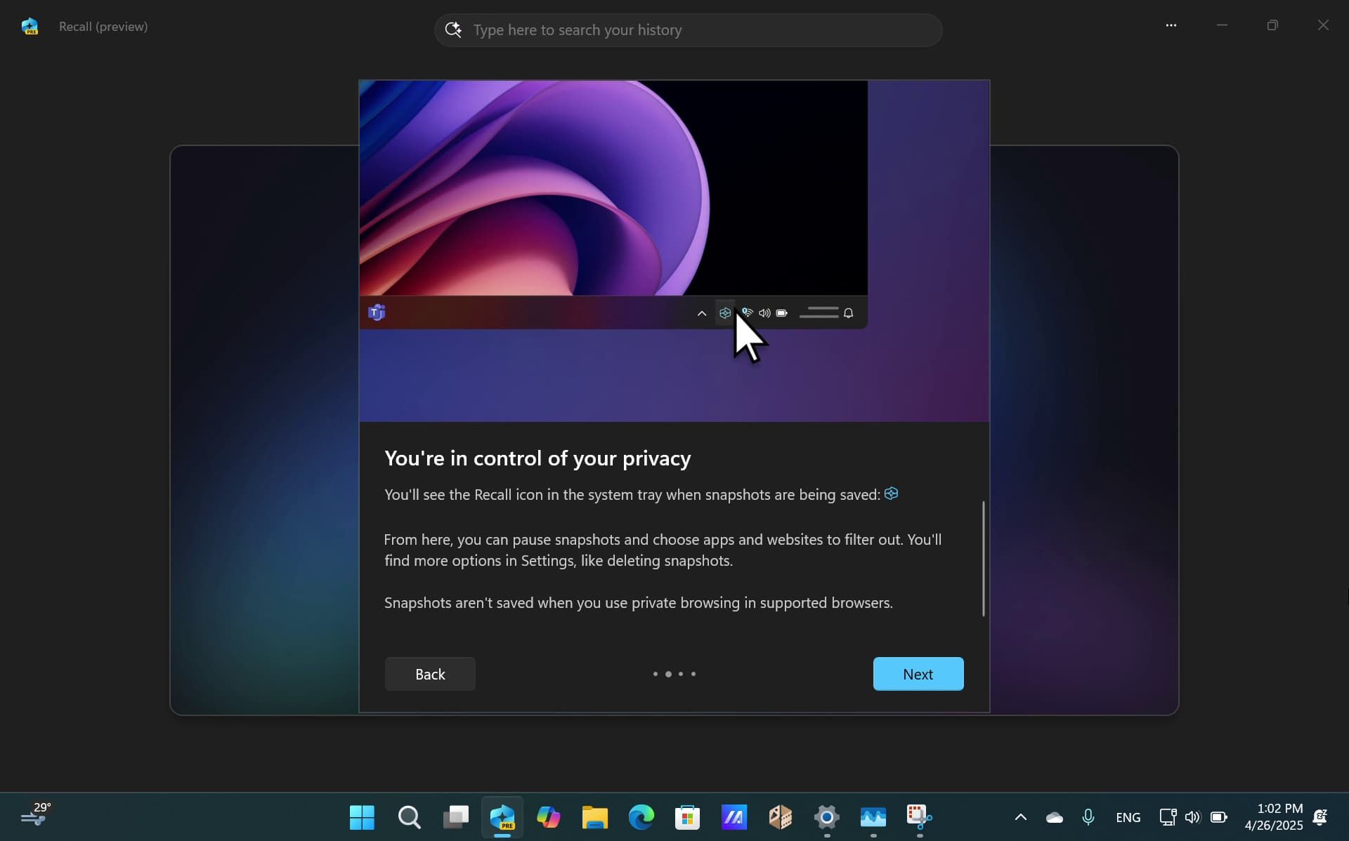Click the battery tray icon
The image size is (1349, 841).
(x=1219, y=817)
